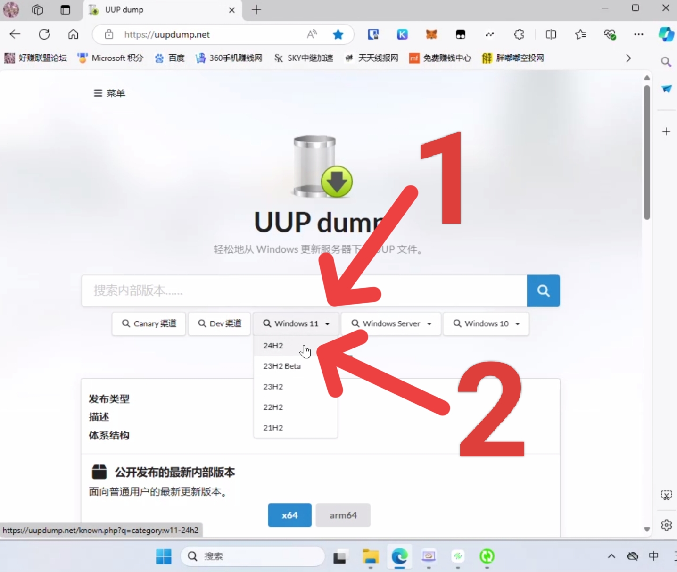Open the 免费赚钱中心 bookmark
677x572 pixels.
(440, 58)
